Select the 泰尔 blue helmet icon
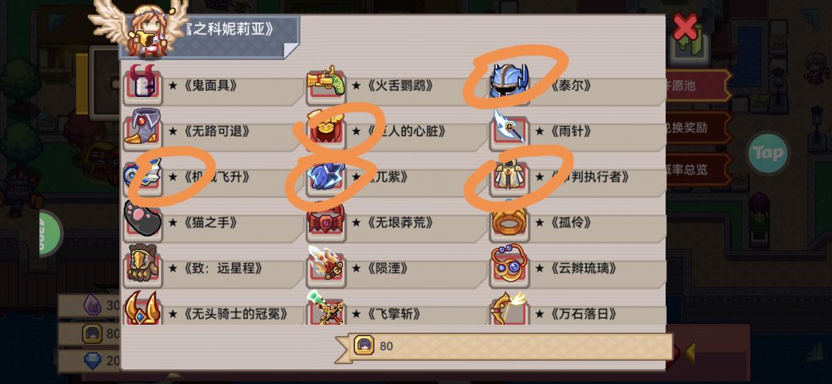The image size is (832, 384). pyautogui.click(x=509, y=82)
